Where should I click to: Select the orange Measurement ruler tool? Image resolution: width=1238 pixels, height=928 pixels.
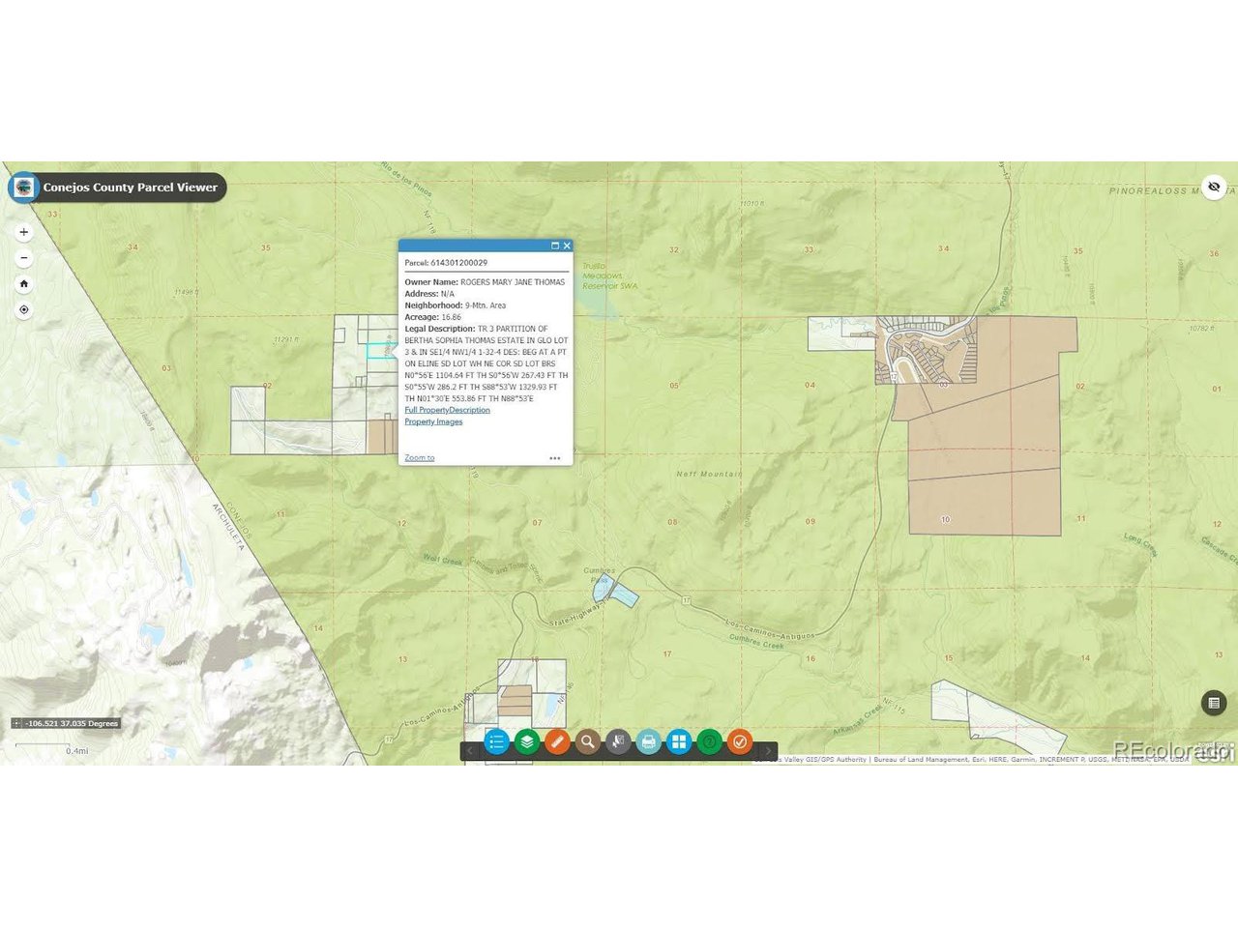(557, 741)
